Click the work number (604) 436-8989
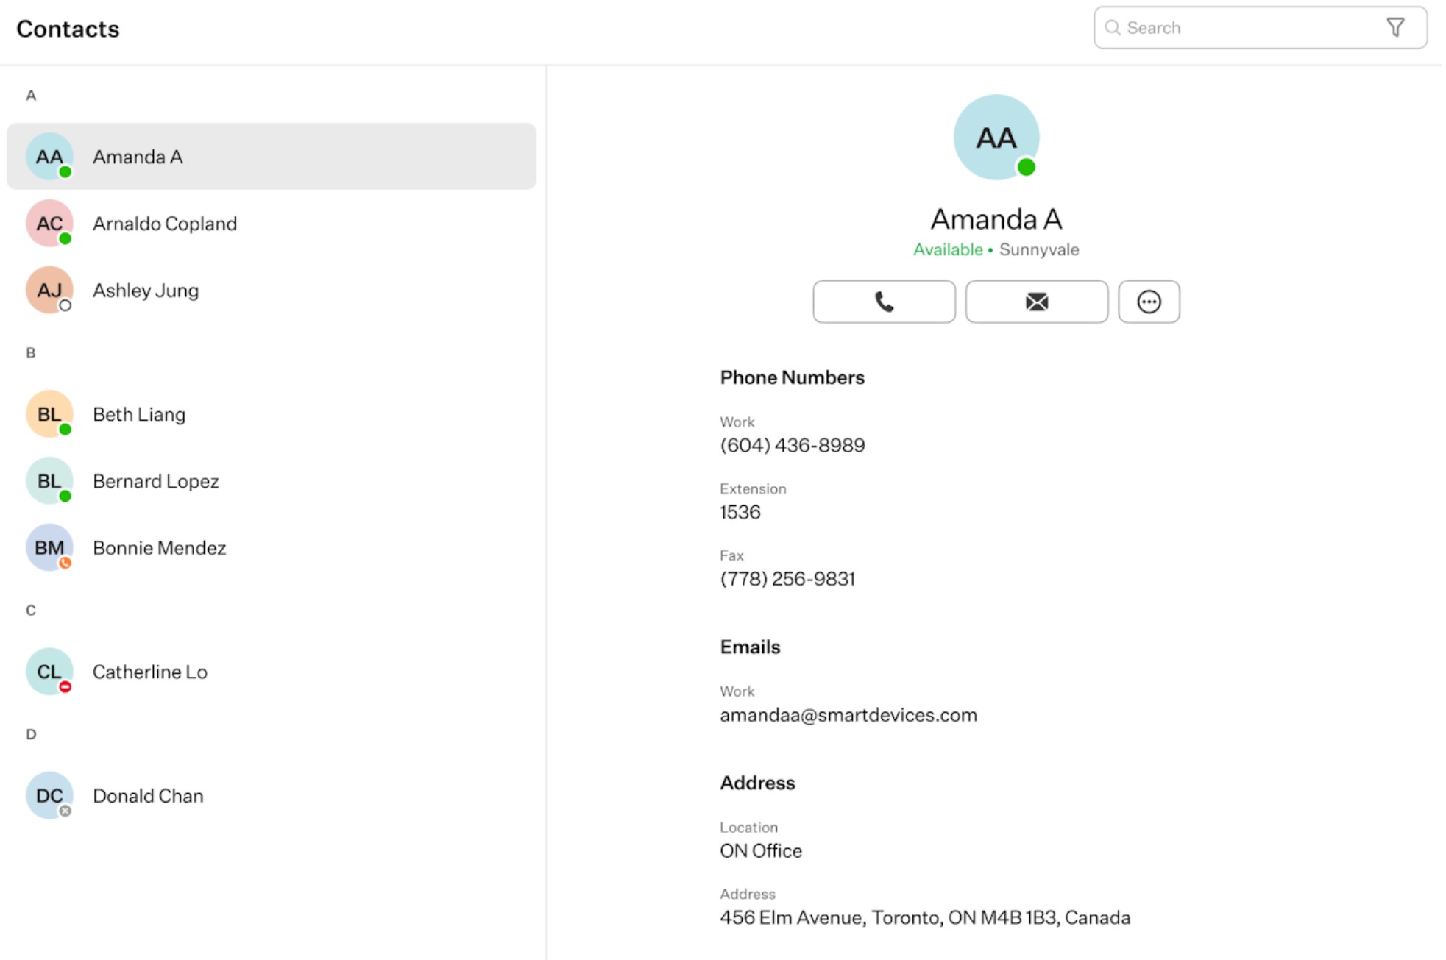The image size is (1446, 960). (x=793, y=446)
